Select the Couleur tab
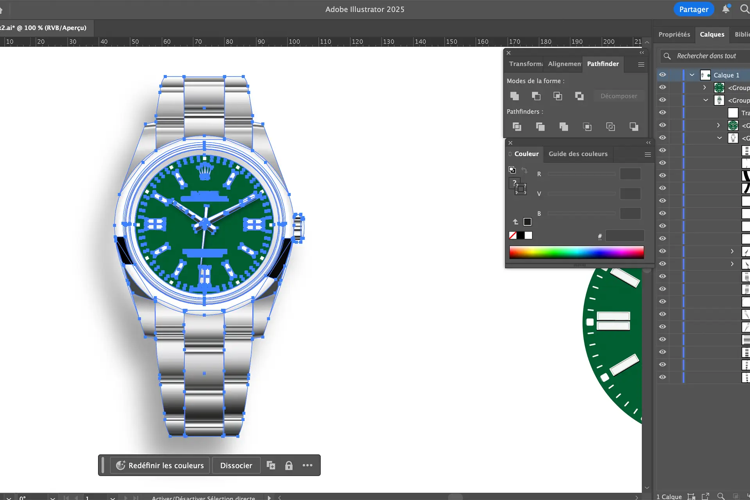Image resolution: width=750 pixels, height=500 pixels. (x=526, y=154)
